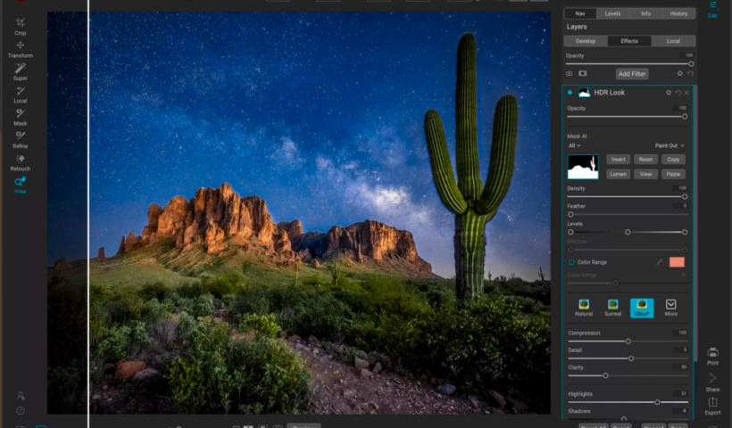Click the Share icon
The height and width of the screenshot is (428, 732).
click(712, 380)
